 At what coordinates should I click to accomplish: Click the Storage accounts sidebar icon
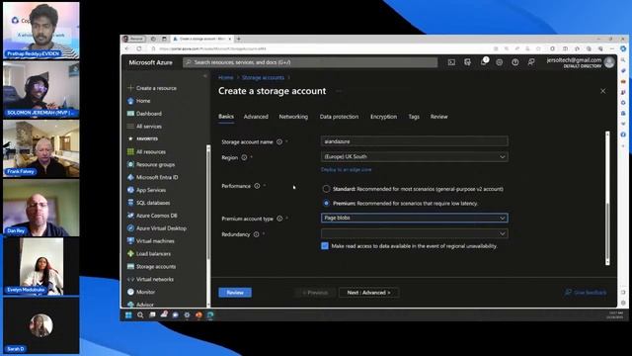(x=130, y=266)
